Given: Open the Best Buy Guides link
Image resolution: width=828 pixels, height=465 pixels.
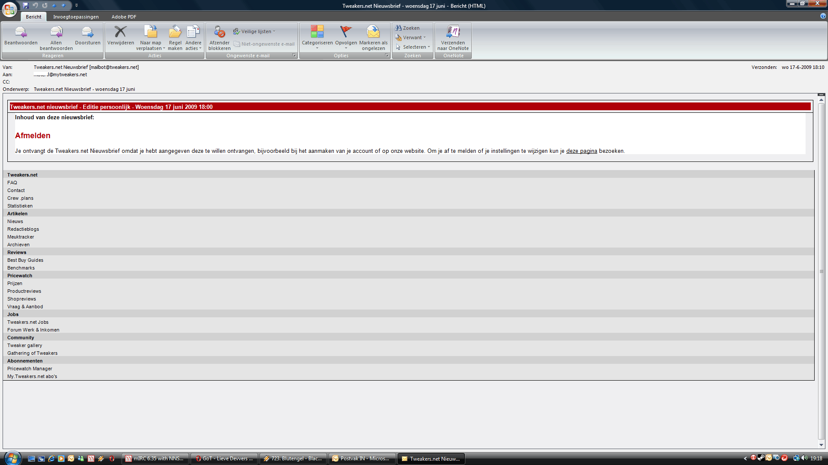Looking at the screenshot, I should pos(25,260).
